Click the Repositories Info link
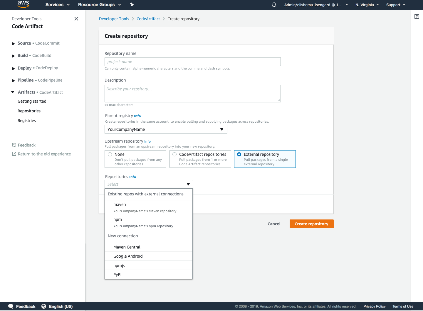Image resolution: width=423 pixels, height=311 pixels. pos(132,177)
